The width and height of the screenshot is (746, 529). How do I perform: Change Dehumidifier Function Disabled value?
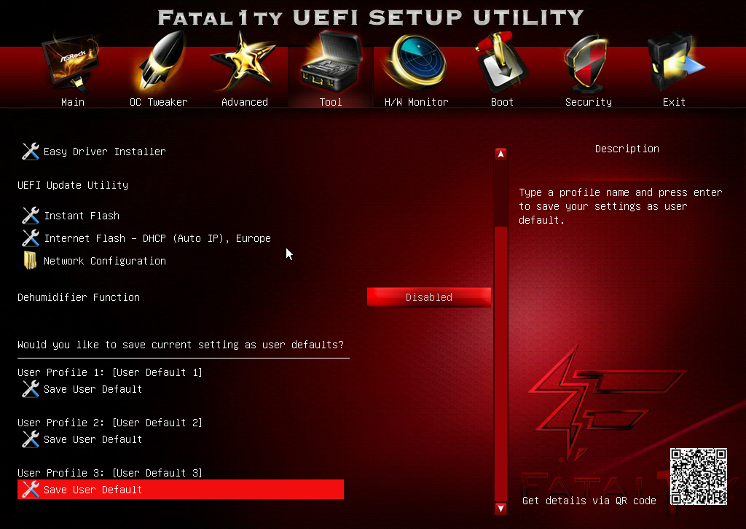tap(428, 297)
